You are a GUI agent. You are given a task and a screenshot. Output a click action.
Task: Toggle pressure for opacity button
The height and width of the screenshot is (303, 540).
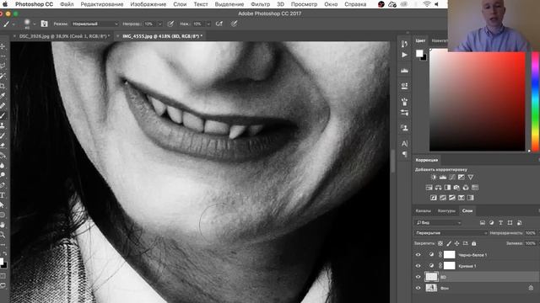pyautogui.click(x=170, y=24)
